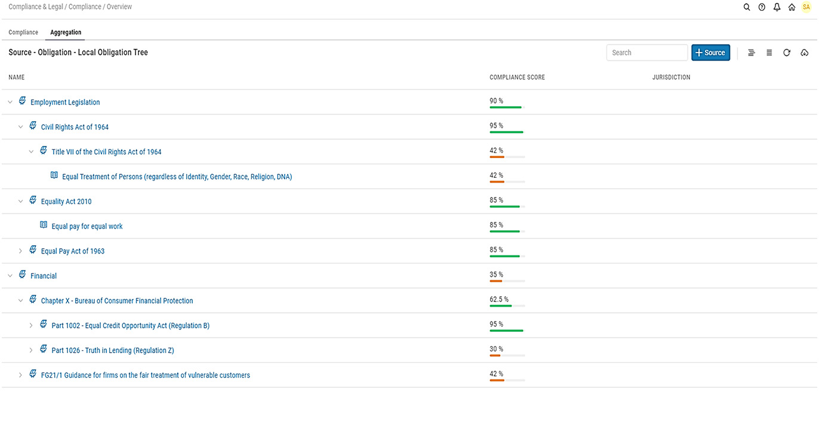The height and width of the screenshot is (423, 819).
Task: Collapse the Financial node
Action: tap(10, 276)
